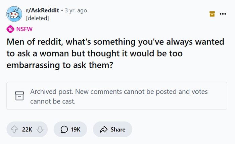Click the archive box icon in the notice
The height and width of the screenshot is (144, 235).
pos(18,96)
